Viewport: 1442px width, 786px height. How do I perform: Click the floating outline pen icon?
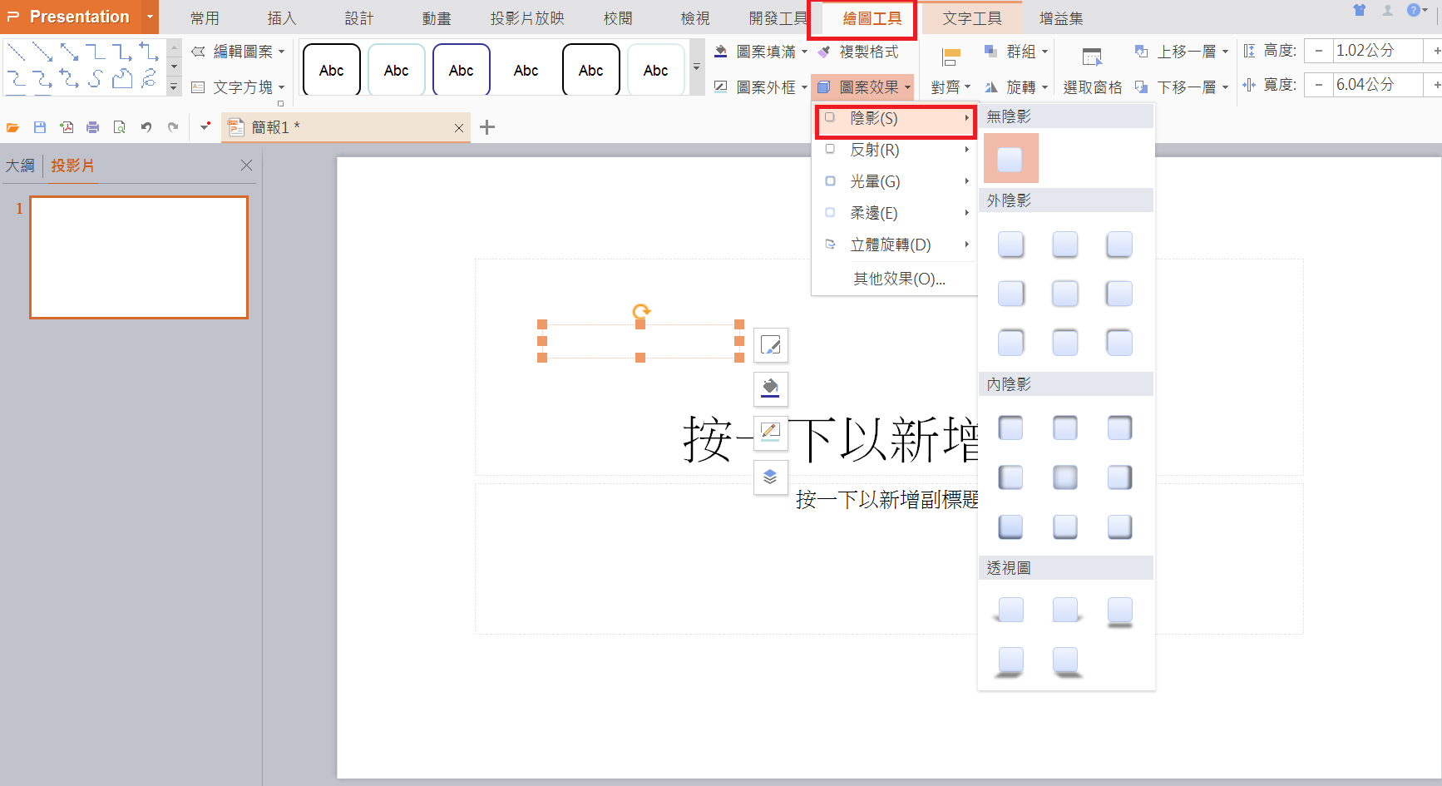(x=771, y=433)
